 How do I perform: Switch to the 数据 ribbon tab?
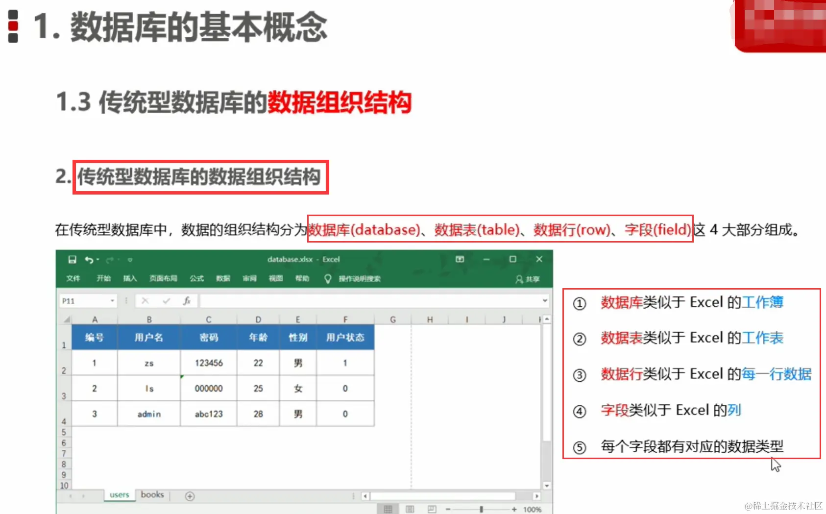(223, 278)
